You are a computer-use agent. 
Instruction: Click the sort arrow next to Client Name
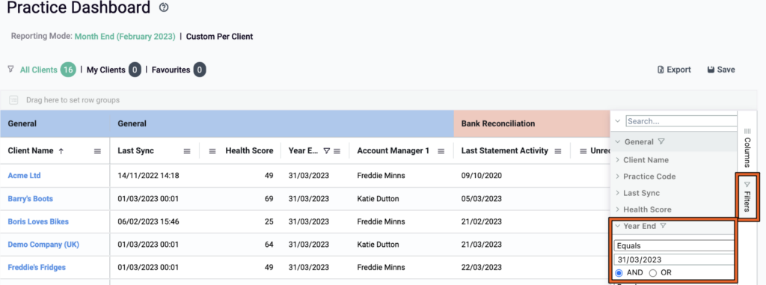pyautogui.click(x=61, y=151)
